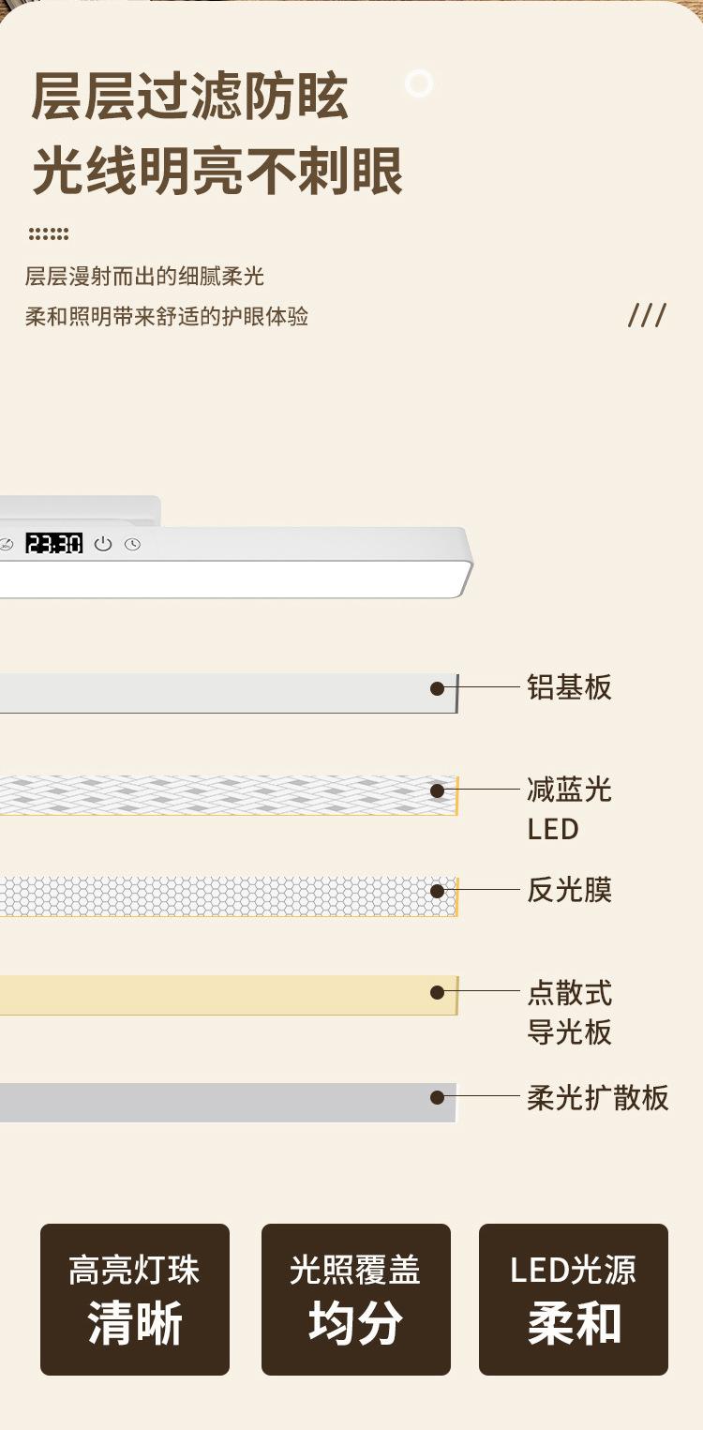Click the 柔光扩散板 label
703x1430 pixels.
(598, 1098)
